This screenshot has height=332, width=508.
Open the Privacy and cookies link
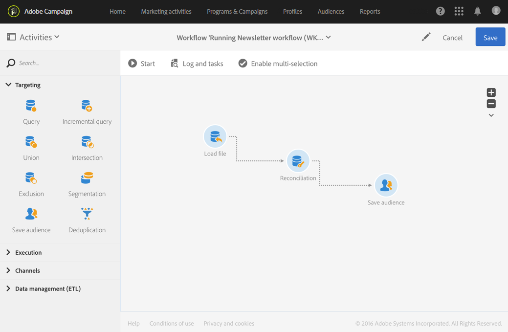[x=229, y=324]
